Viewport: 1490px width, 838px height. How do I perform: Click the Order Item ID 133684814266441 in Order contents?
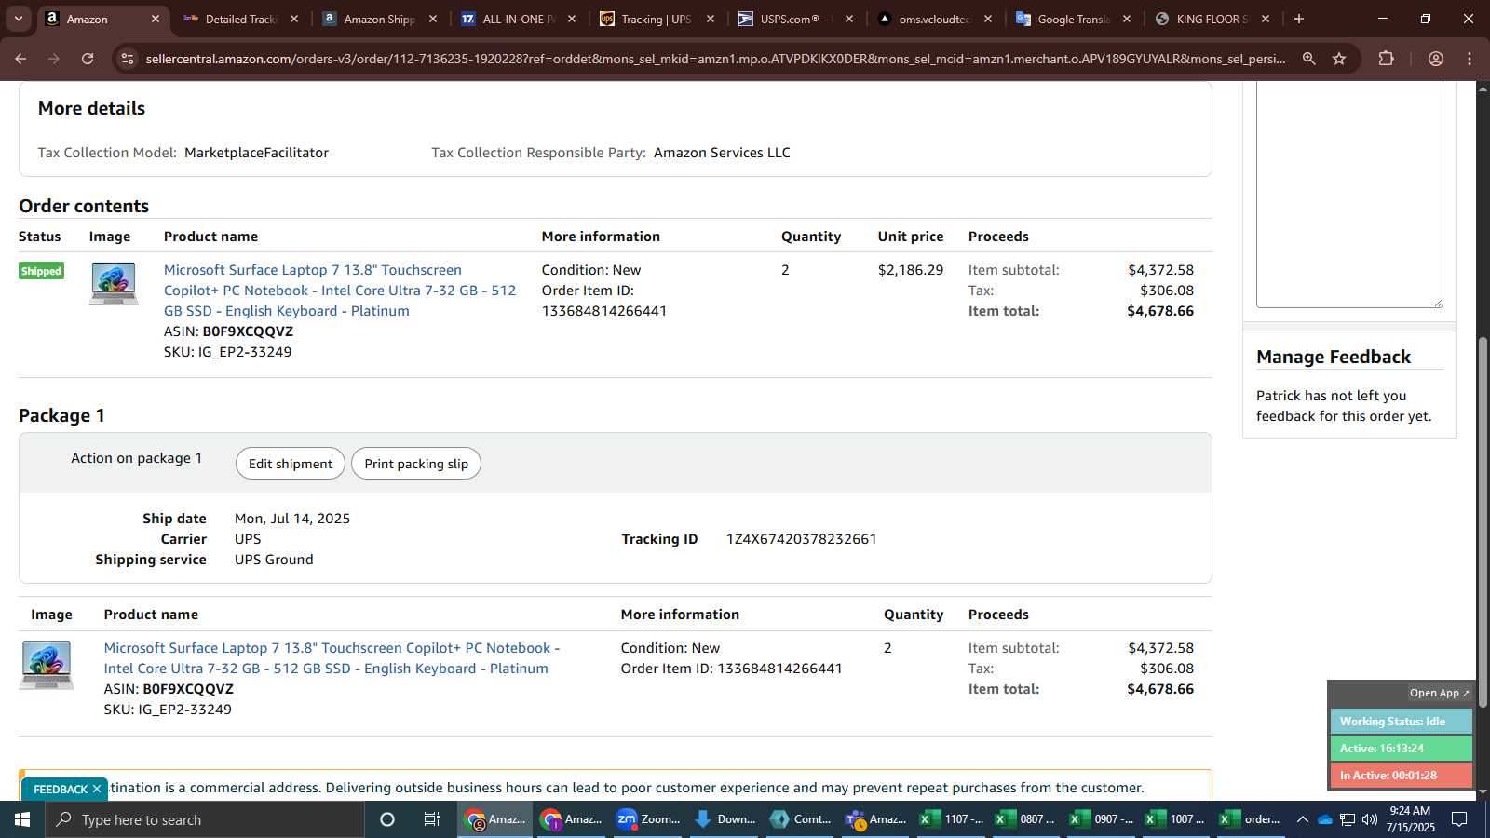(x=604, y=311)
